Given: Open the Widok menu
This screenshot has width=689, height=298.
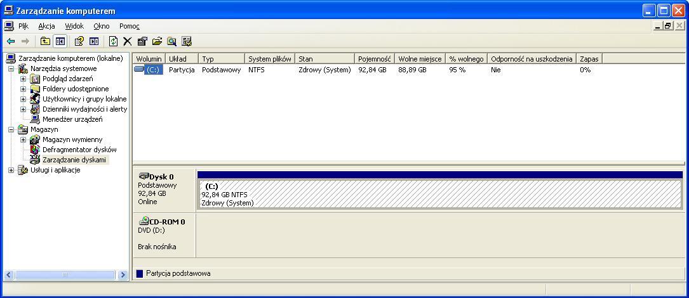Looking at the screenshot, I should 74,26.
